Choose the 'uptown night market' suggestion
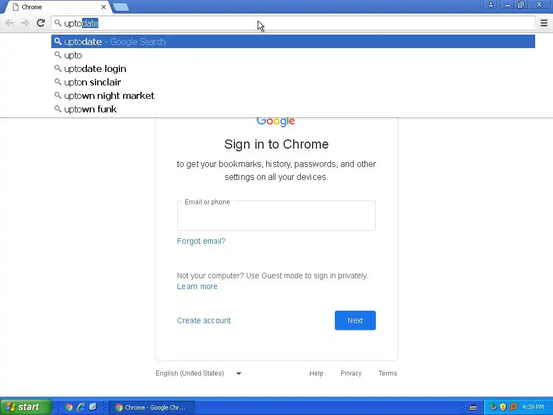The image size is (553, 415). point(293,96)
